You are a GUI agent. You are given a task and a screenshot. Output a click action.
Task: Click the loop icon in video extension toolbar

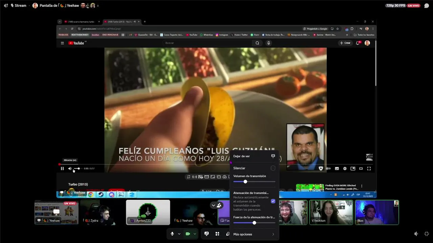[189, 177]
